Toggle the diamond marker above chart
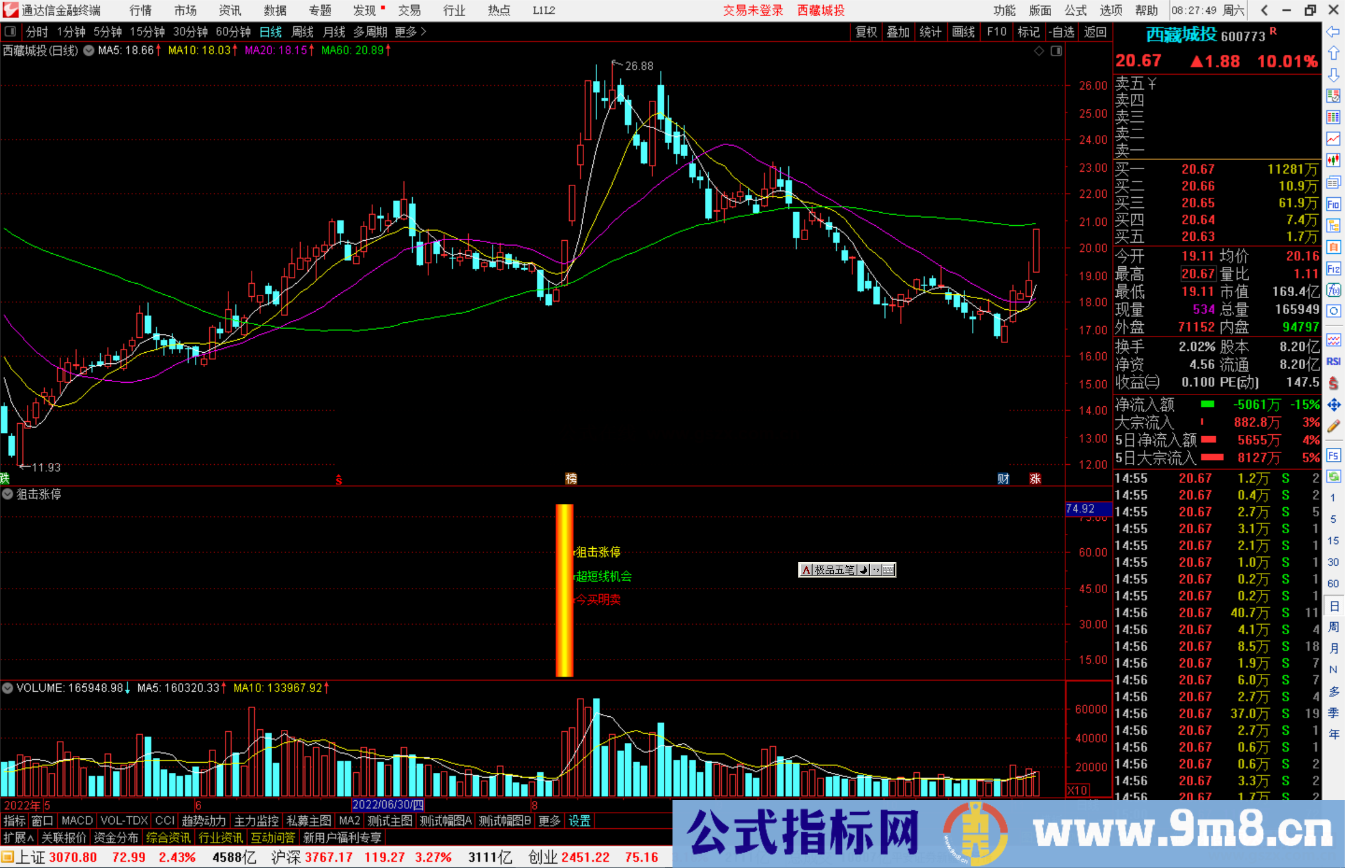The width and height of the screenshot is (1345, 868). [x=1039, y=51]
